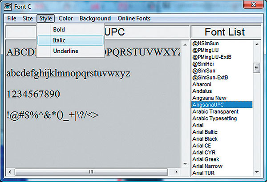Choose Bold from the Style dropdown
The height and width of the screenshot is (182, 267).
pos(70,30)
